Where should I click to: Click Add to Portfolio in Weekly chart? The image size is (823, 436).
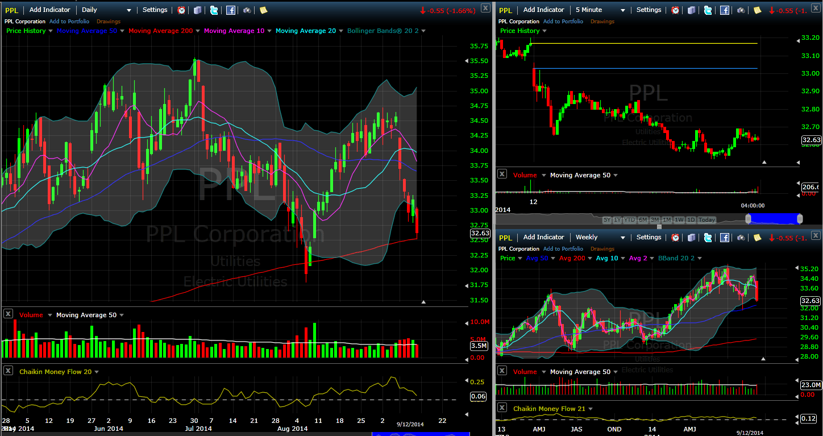pos(563,249)
